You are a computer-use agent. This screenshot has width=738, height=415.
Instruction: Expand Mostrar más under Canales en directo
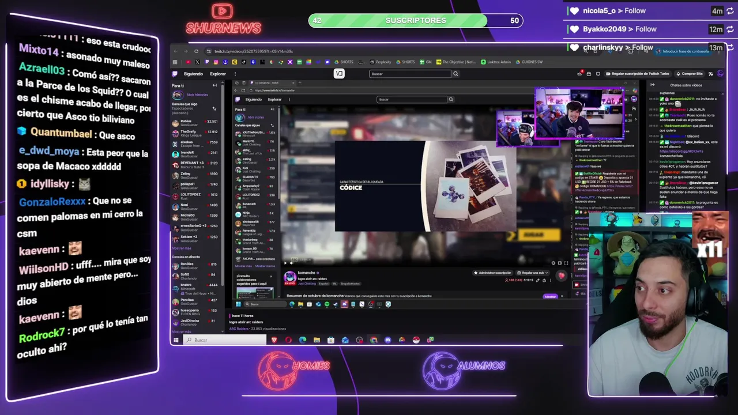tap(182, 331)
